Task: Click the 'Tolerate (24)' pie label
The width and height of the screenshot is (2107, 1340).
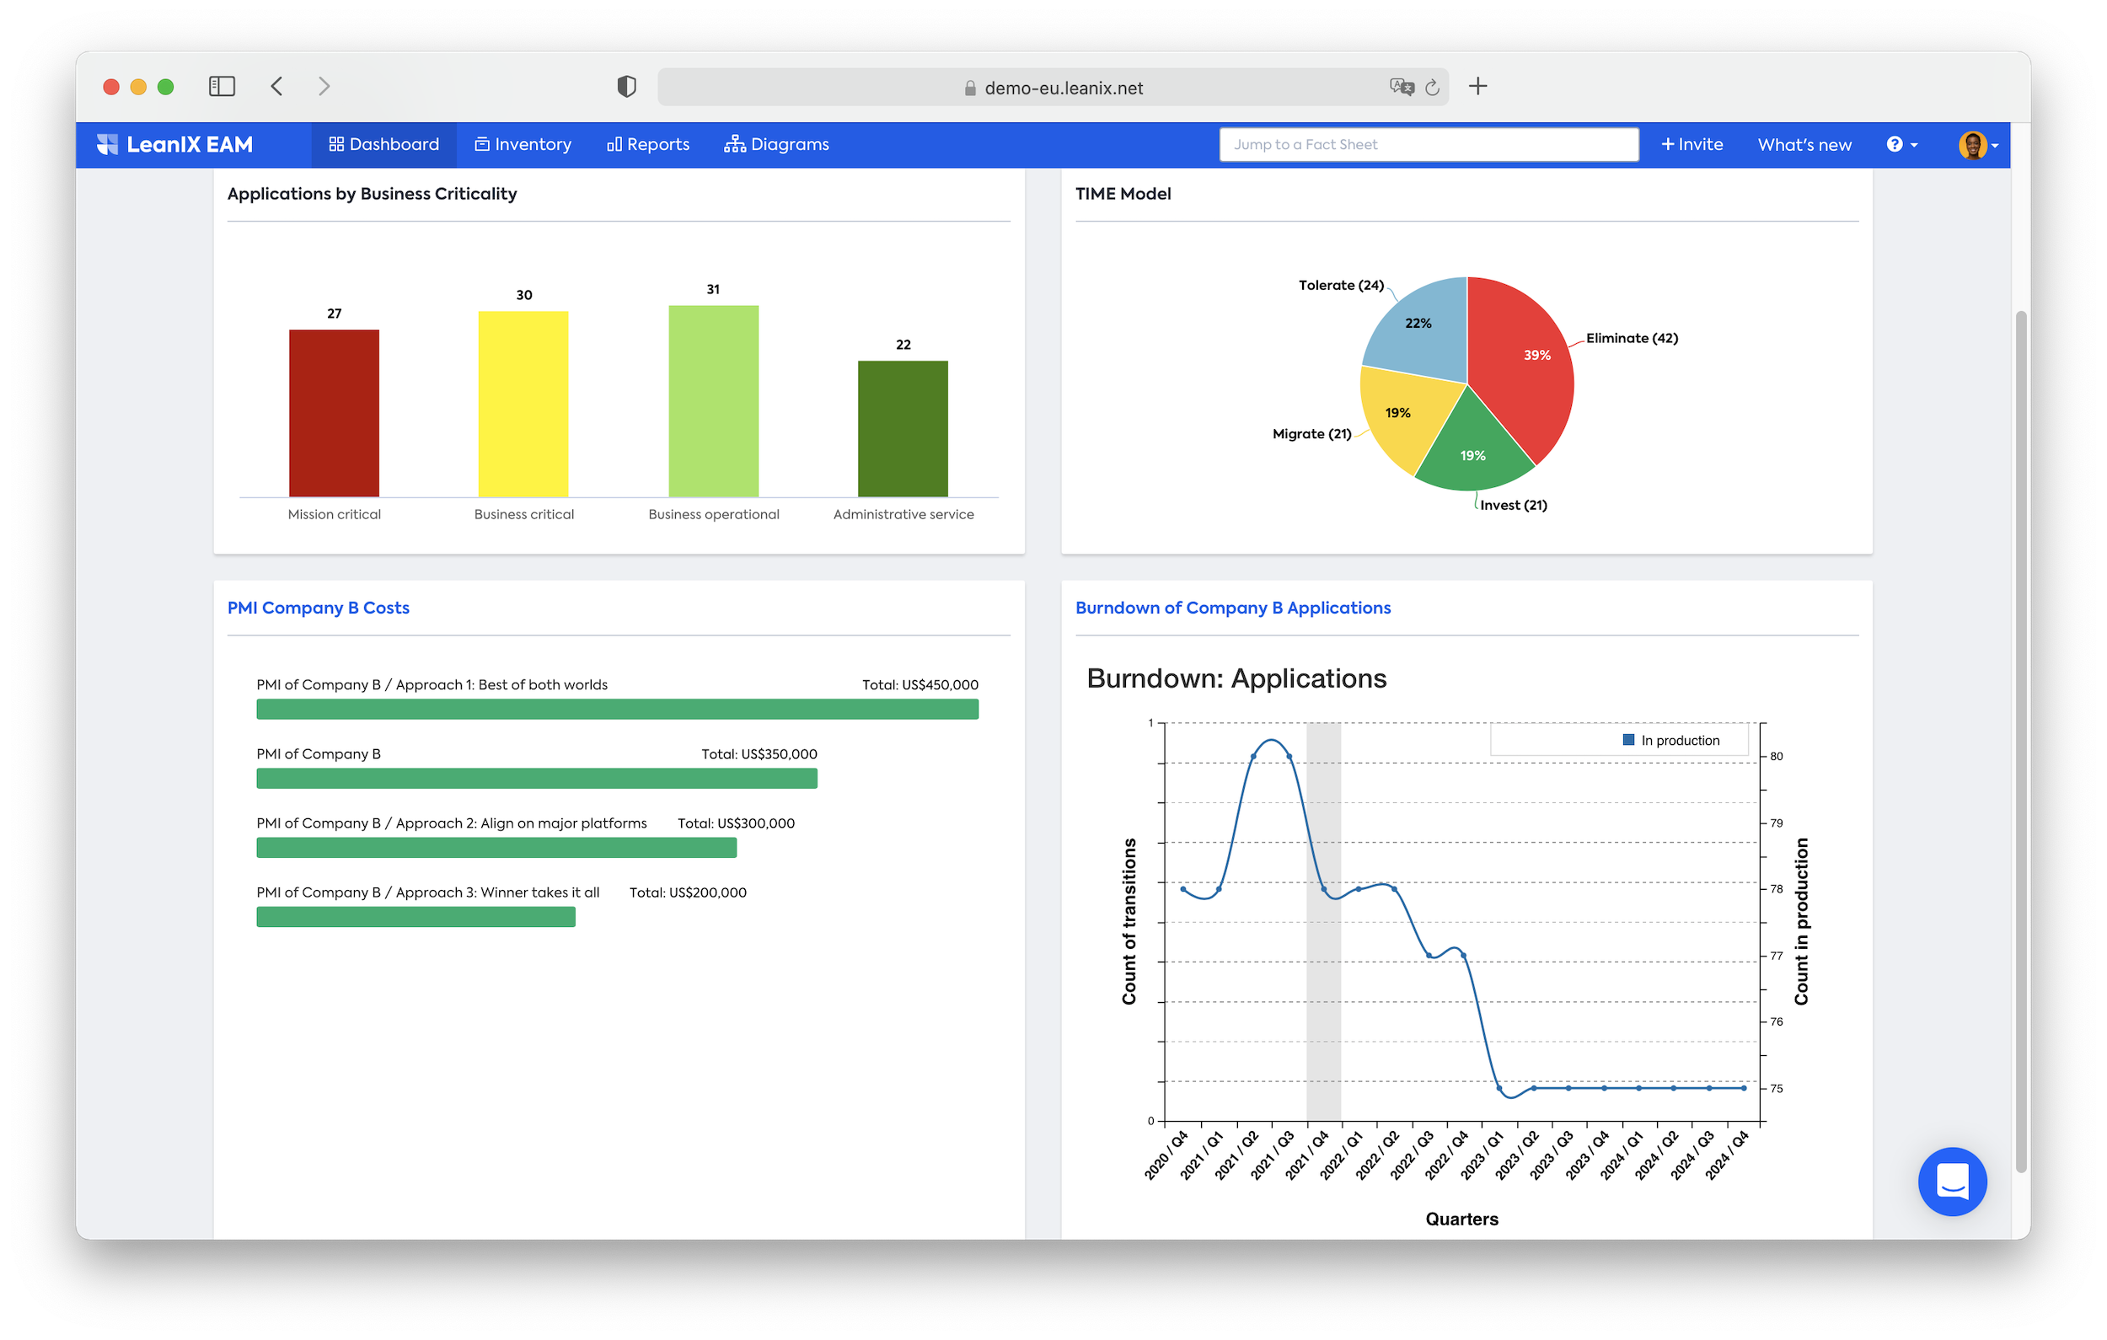Action: point(1341,286)
